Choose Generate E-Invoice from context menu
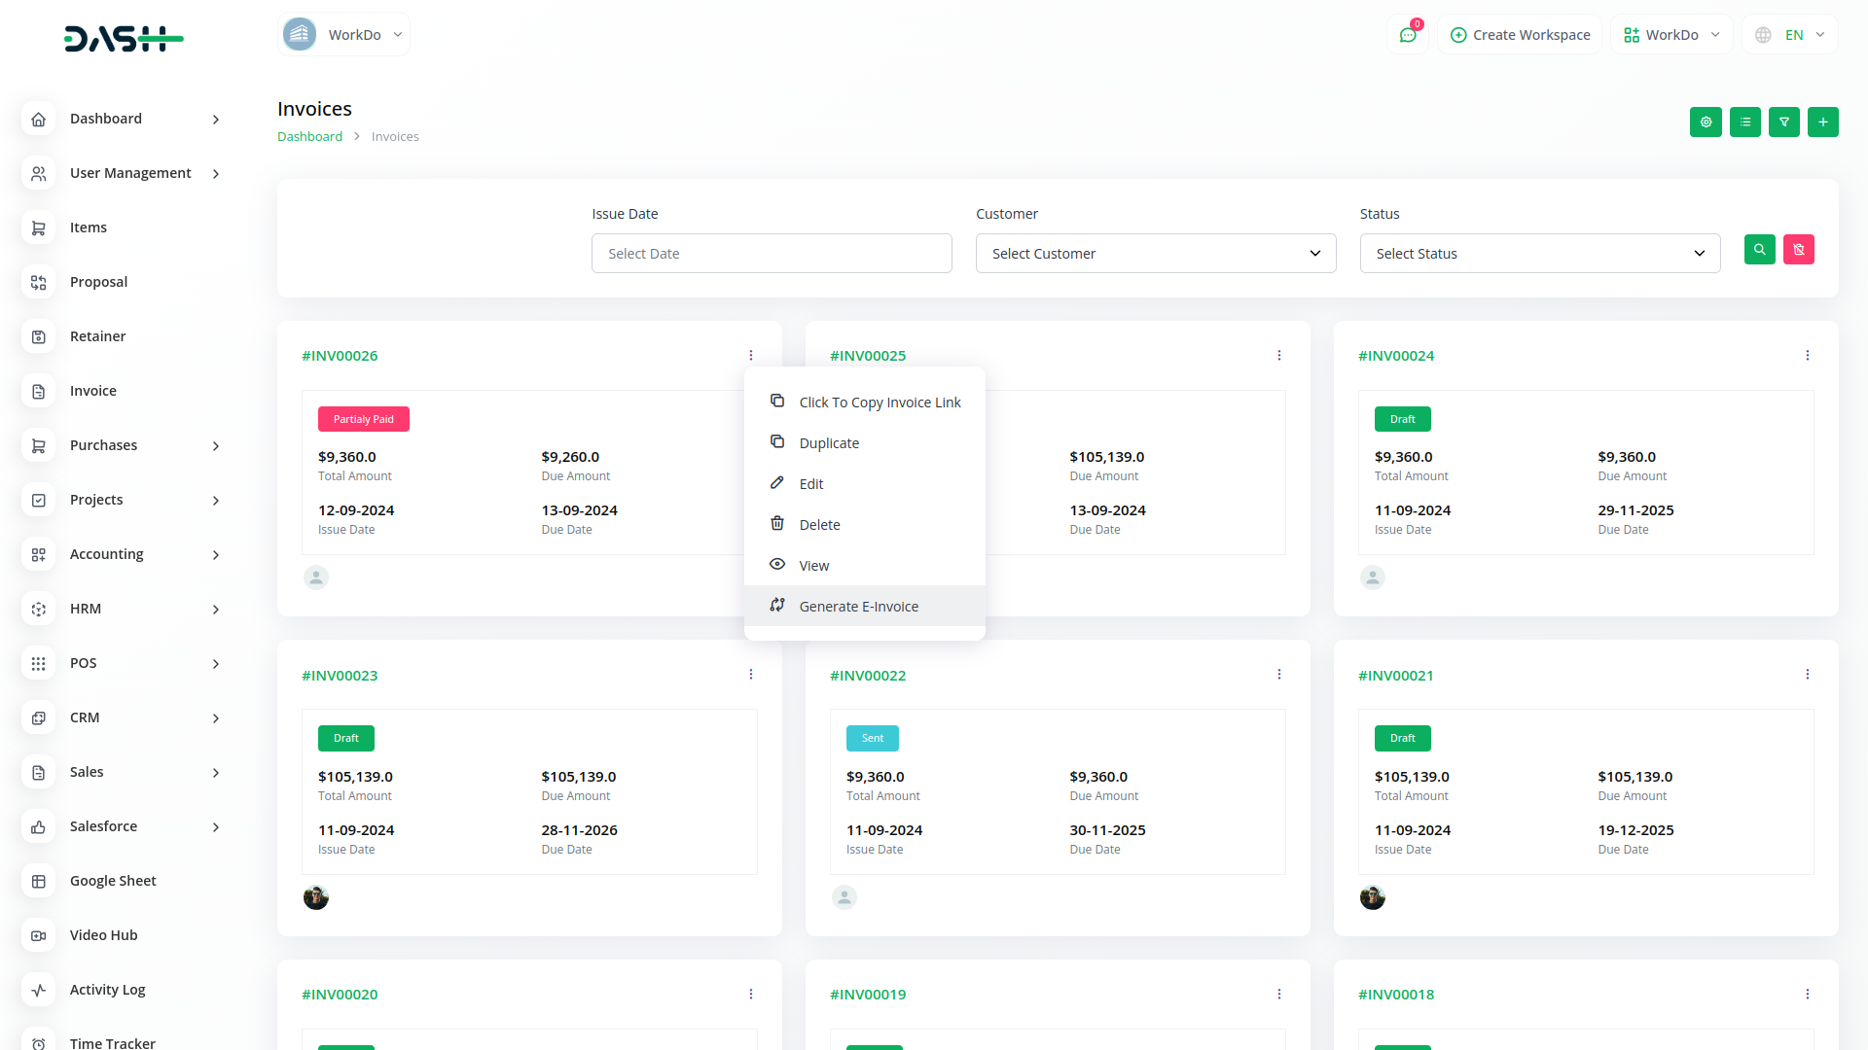 click(858, 607)
